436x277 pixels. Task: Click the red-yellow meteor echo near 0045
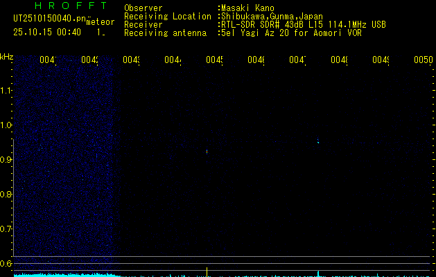207,152
